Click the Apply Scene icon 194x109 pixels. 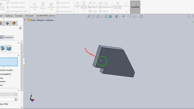click(x=134, y=16)
